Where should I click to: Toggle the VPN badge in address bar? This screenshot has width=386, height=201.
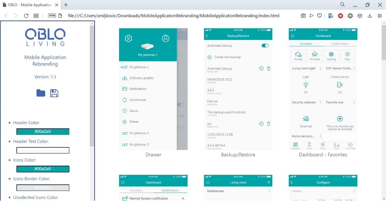coord(52,16)
